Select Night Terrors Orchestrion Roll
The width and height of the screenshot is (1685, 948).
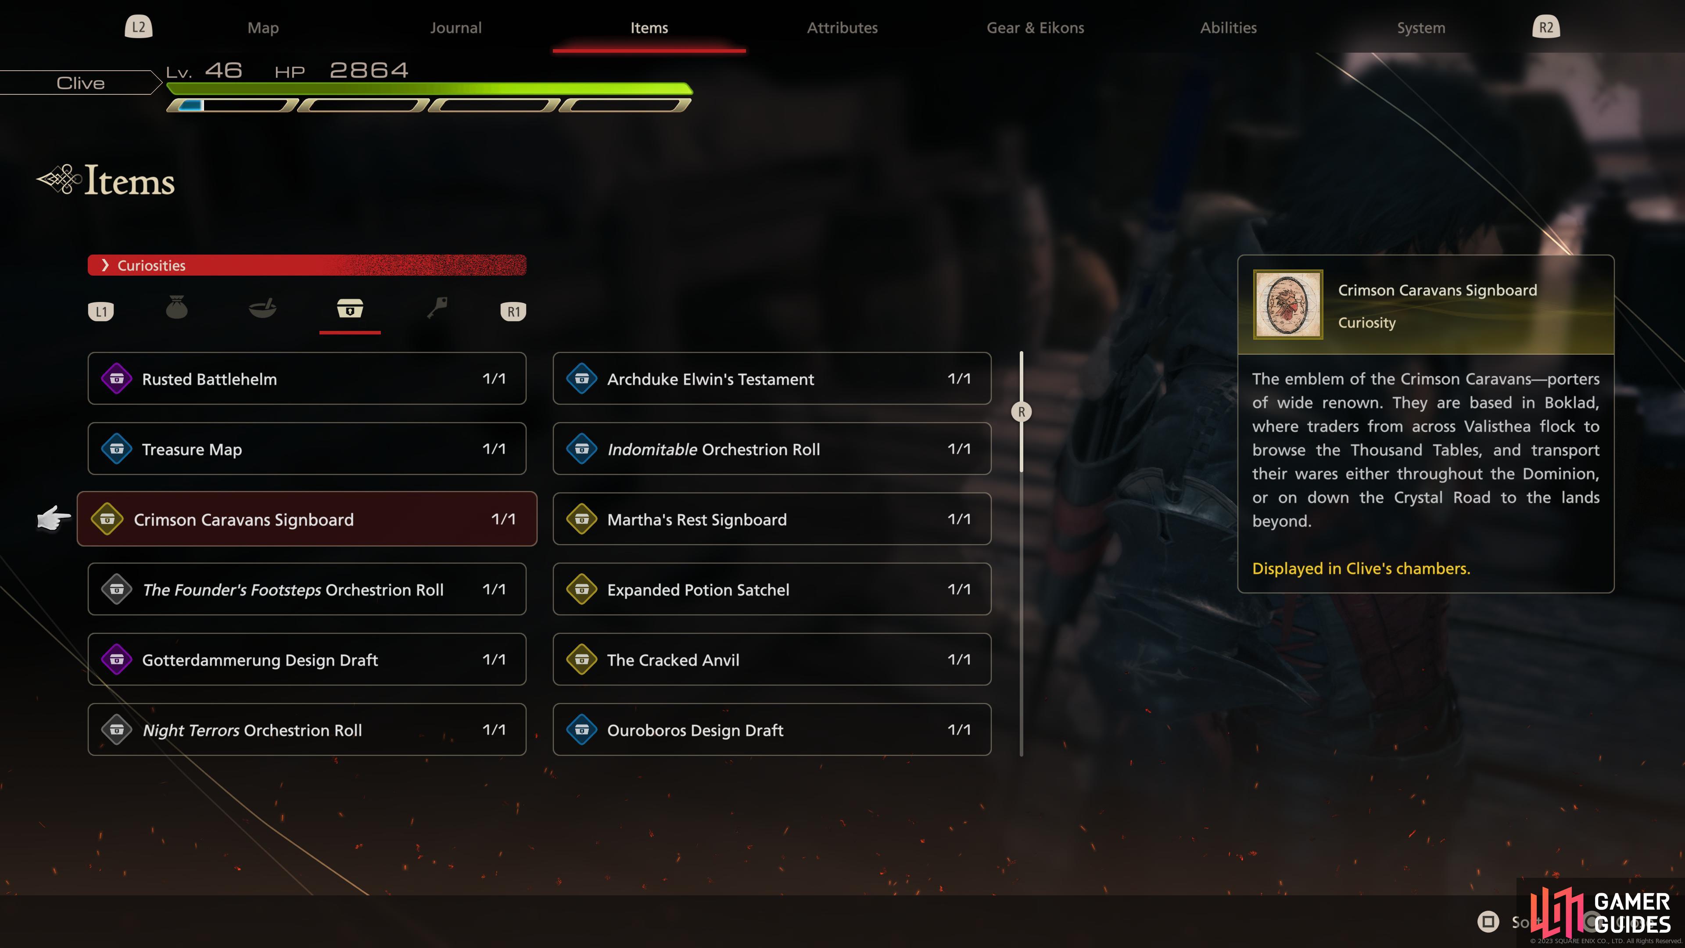[307, 730]
